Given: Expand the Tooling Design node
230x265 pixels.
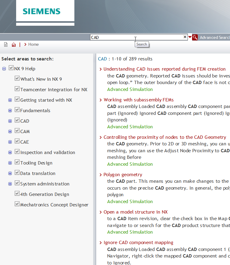Looking at the screenshot, I should click(x=10, y=163).
